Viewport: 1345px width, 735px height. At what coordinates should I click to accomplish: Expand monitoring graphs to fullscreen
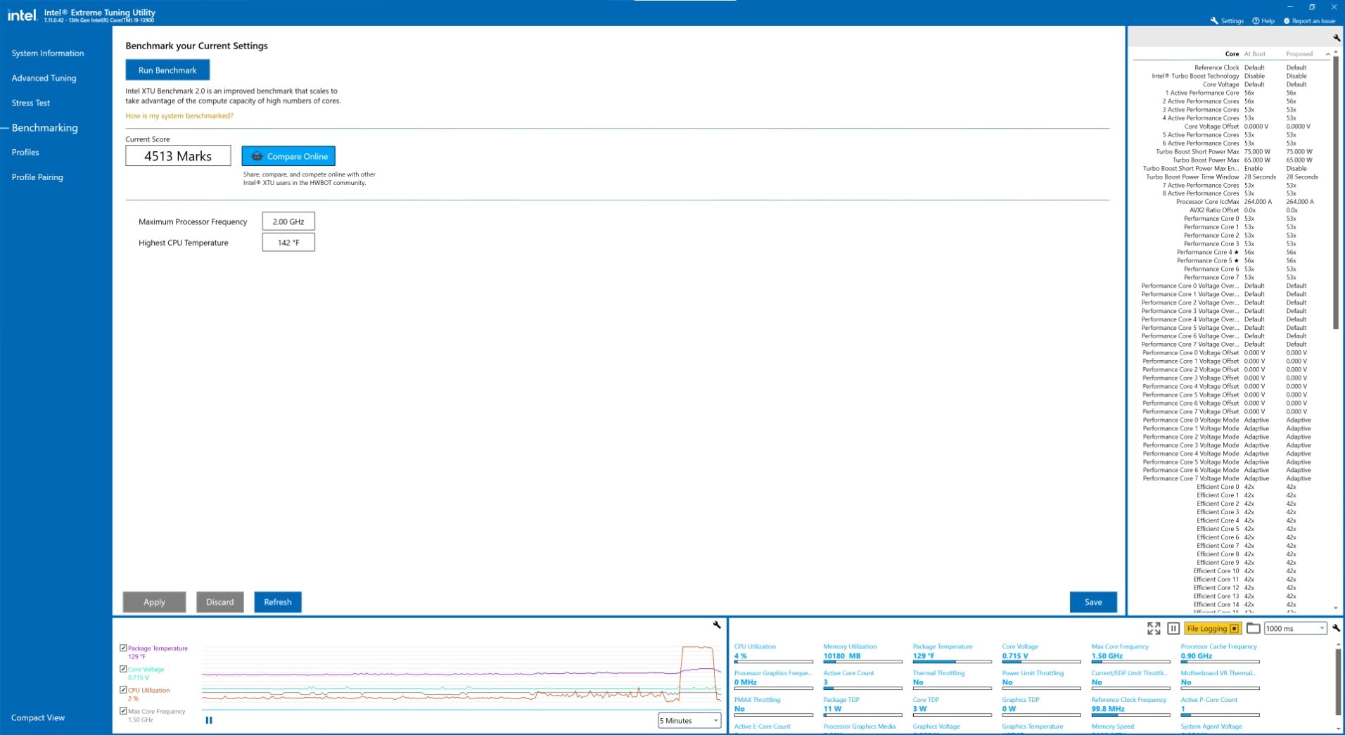click(1154, 628)
